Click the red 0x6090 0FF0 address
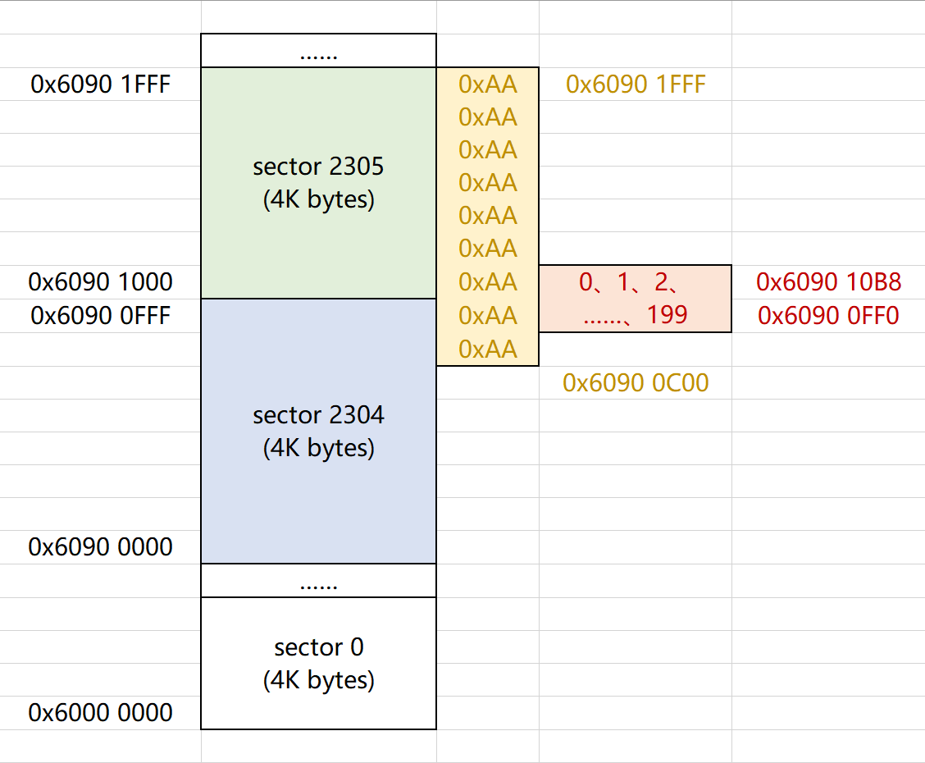Viewport: 925px width, 763px height. click(x=830, y=315)
